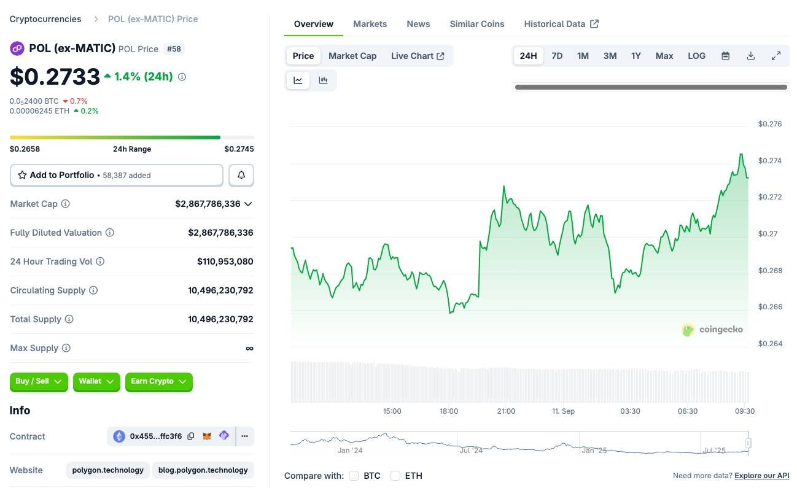Click the Historical Data link text
Viewport: 797px width, 488px height.
[554, 24]
